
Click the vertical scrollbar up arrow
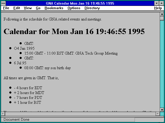(x=162, y=14)
